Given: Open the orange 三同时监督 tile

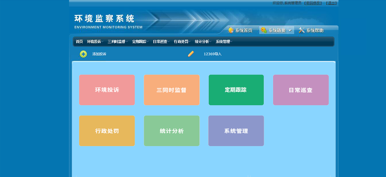Looking at the screenshot, I should tap(171, 90).
